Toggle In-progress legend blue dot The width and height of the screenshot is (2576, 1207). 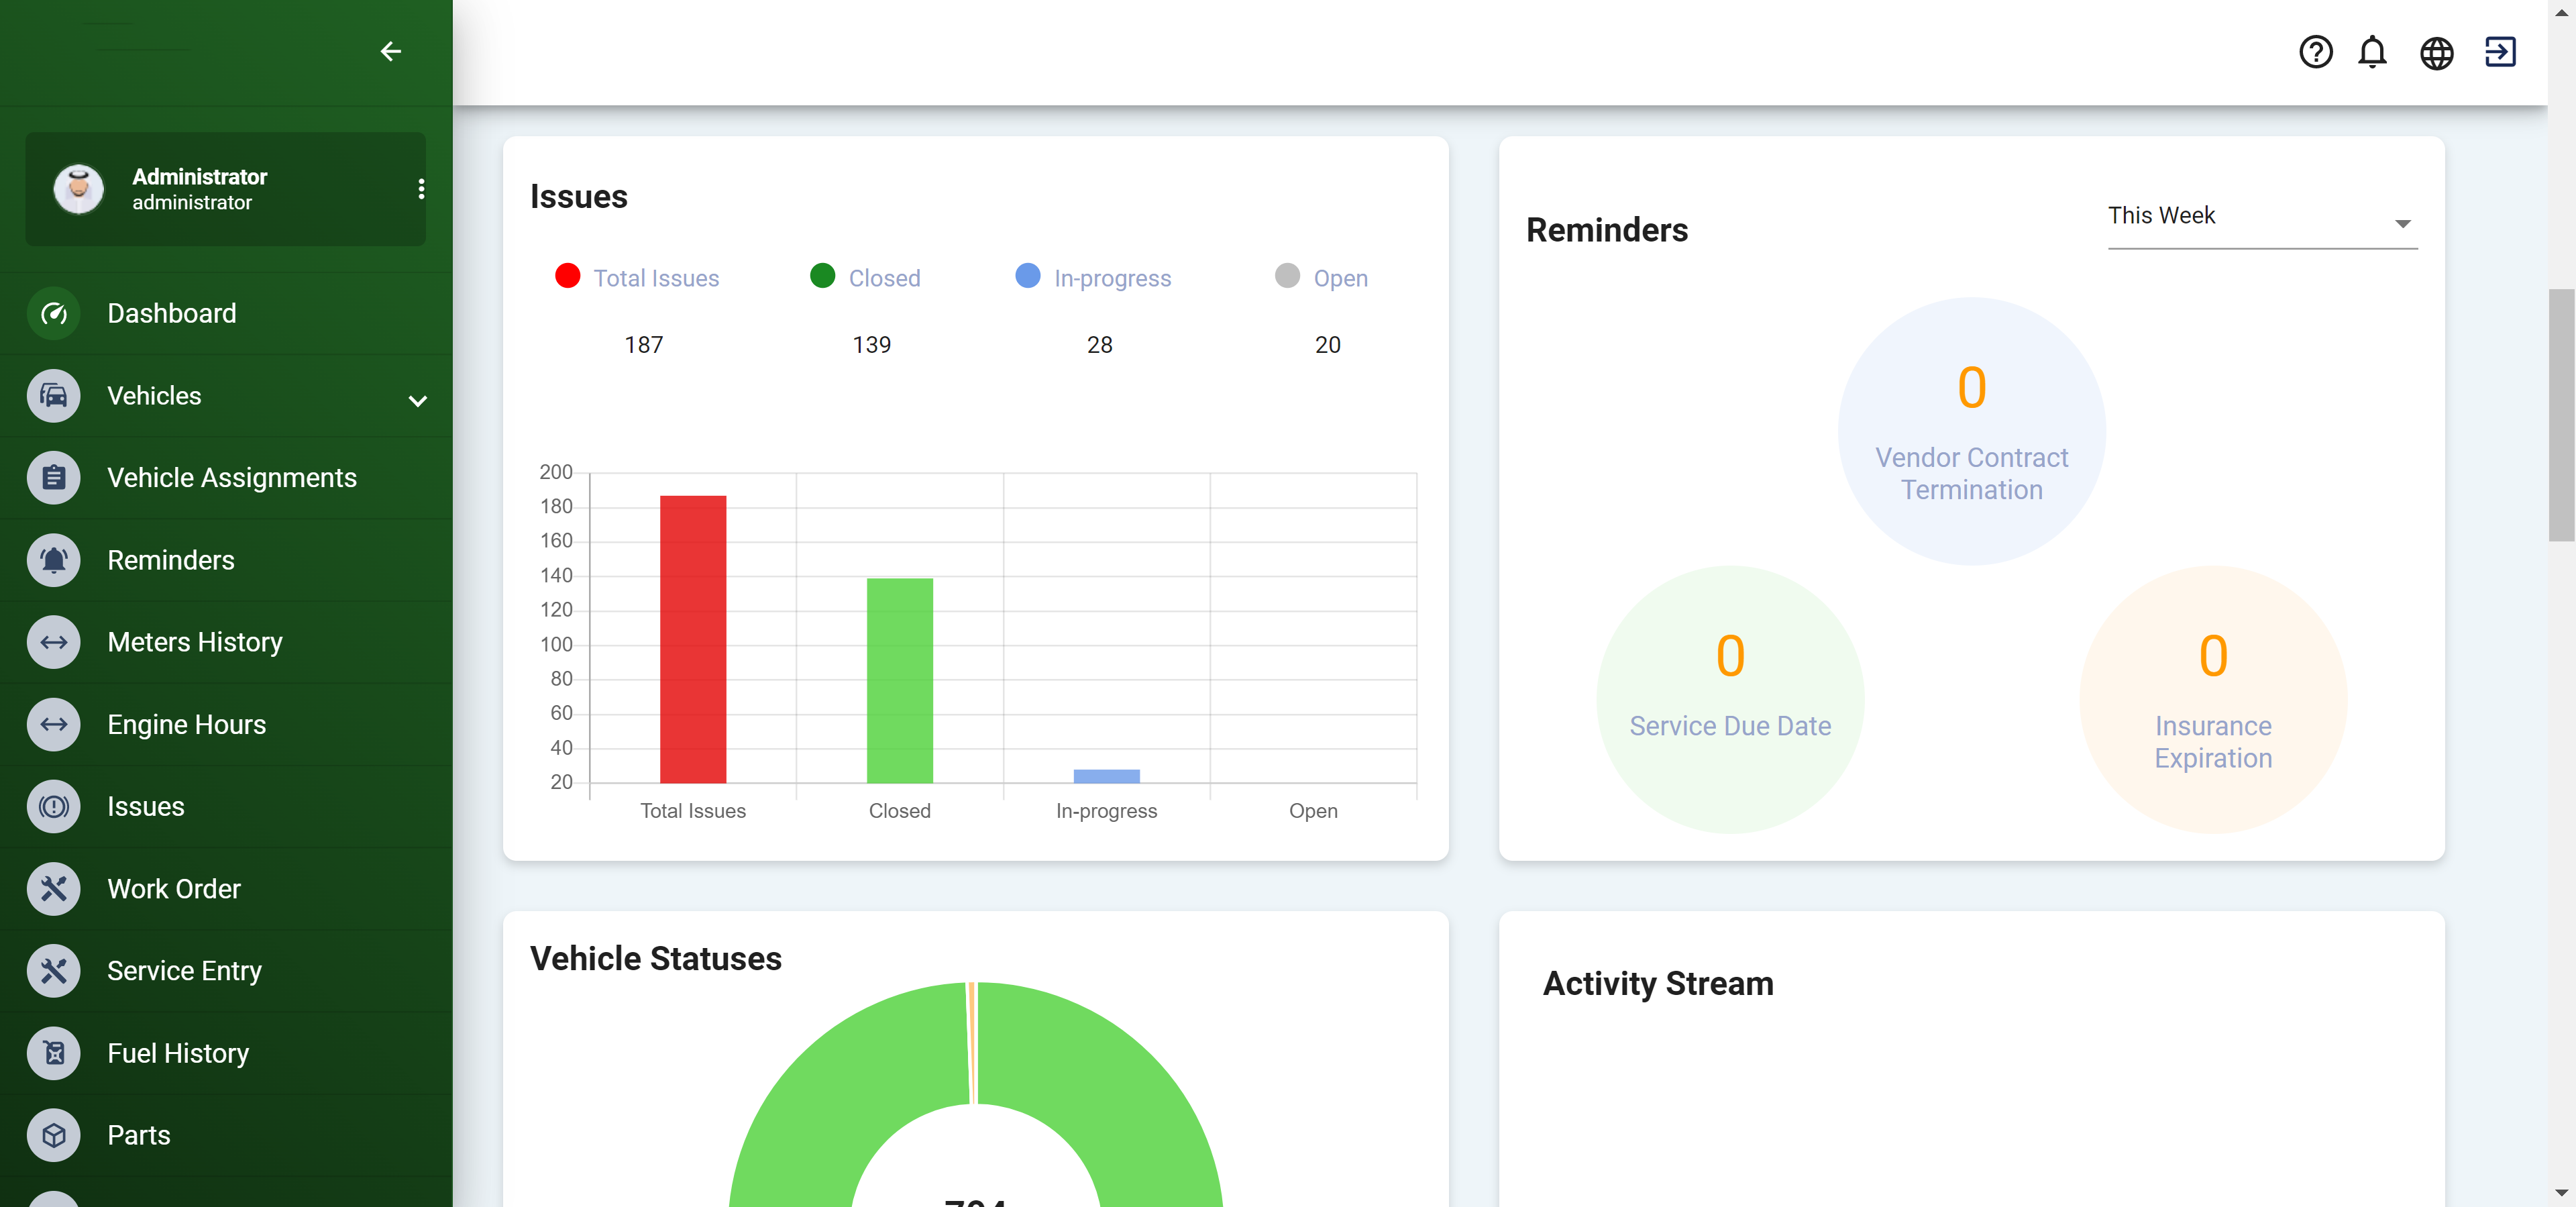(x=1028, y=276)
